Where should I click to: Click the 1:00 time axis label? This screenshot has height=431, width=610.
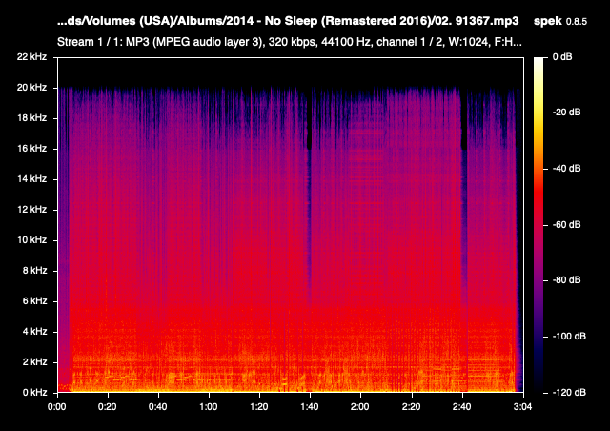pyautogui.click(x=209, y=407)
